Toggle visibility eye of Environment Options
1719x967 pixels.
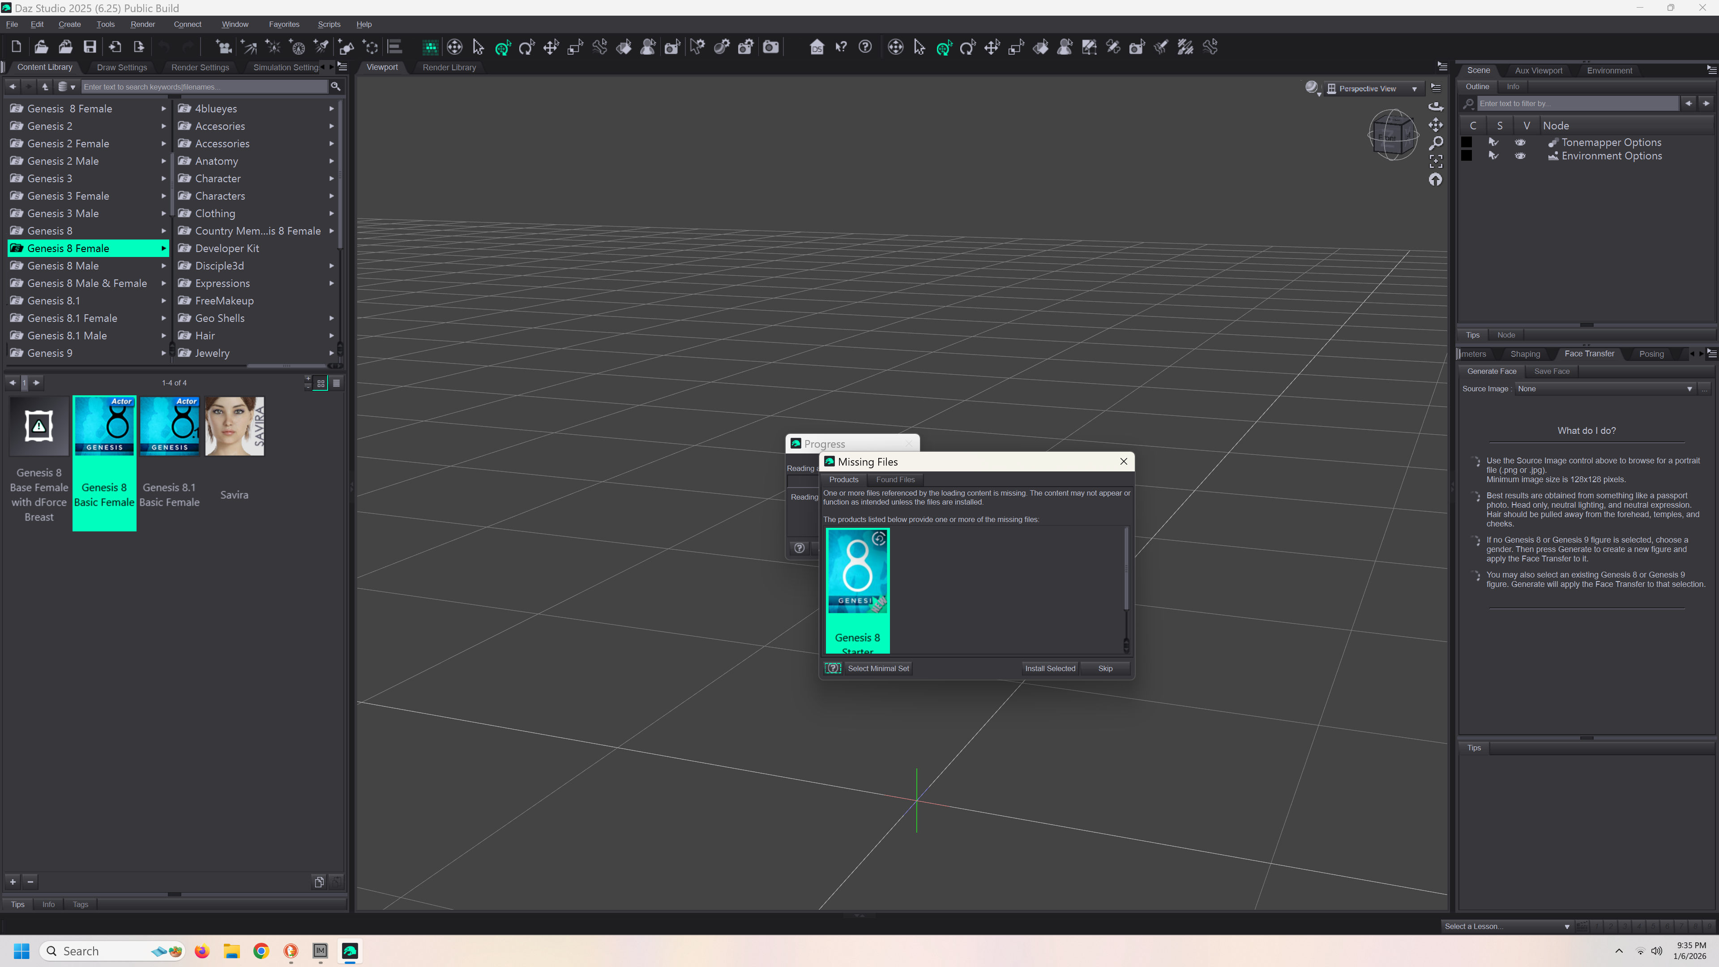(x=1519, y=155)
